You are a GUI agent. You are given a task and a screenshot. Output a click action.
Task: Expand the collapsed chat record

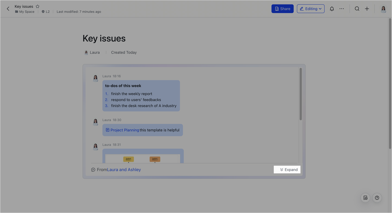pos(287,169)
